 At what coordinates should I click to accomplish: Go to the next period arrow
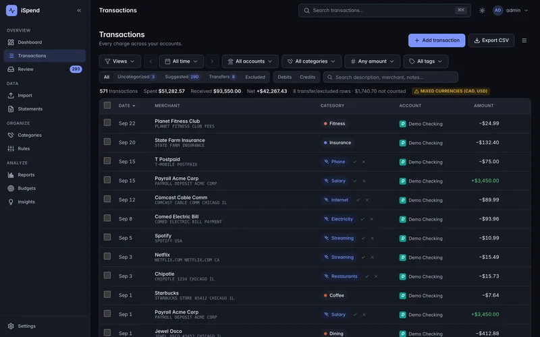pyautogui.click(x=212, y=61)
